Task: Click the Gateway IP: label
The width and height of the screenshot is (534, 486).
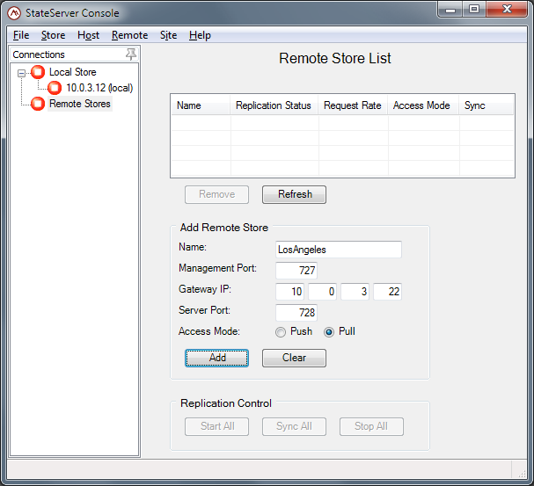Action: click(x=205, y=289)
